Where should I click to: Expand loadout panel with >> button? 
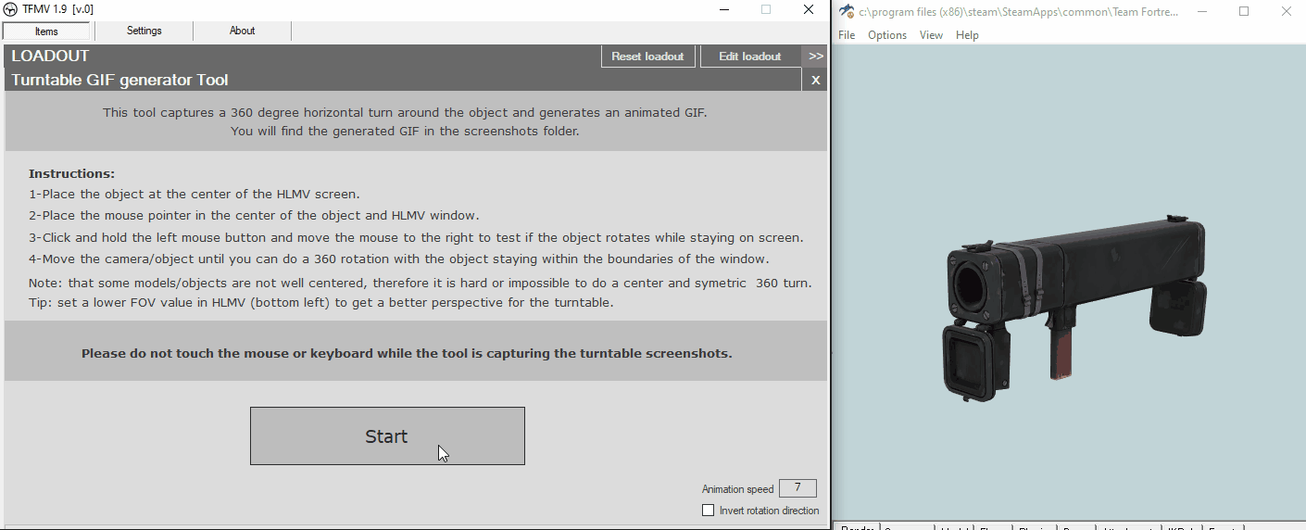pos(815,57)
